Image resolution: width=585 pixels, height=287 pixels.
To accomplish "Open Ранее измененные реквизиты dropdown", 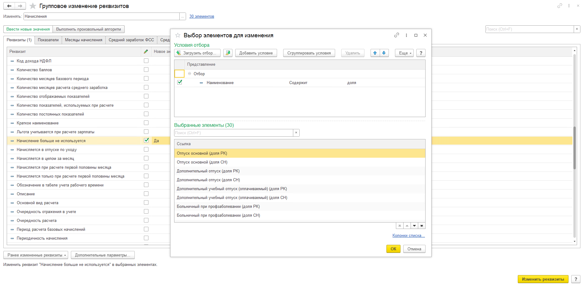I will point(37,255).
